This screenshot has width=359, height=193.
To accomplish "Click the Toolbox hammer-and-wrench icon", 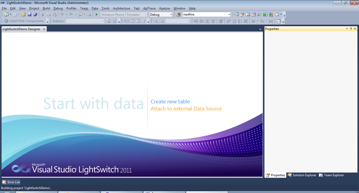I will pos(260,14).
